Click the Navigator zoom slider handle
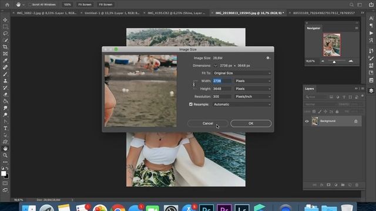The height and width of the screenshot is (211, 376). [334, 62]
